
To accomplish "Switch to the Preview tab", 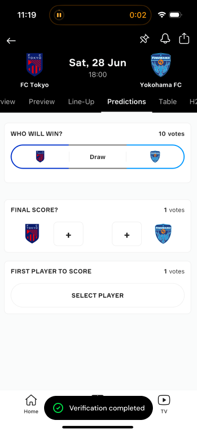I will (x=42, y=102).
